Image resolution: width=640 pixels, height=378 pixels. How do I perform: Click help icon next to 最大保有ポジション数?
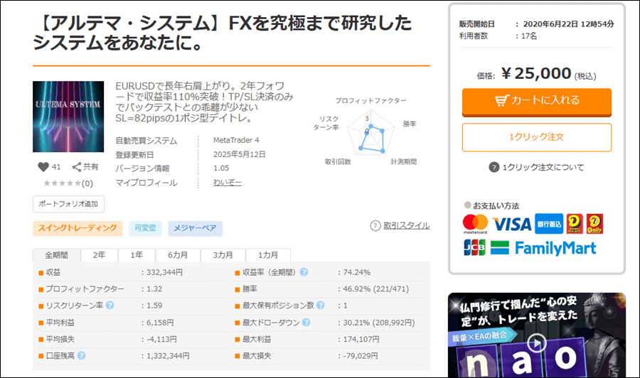click(x=320, y=306)
